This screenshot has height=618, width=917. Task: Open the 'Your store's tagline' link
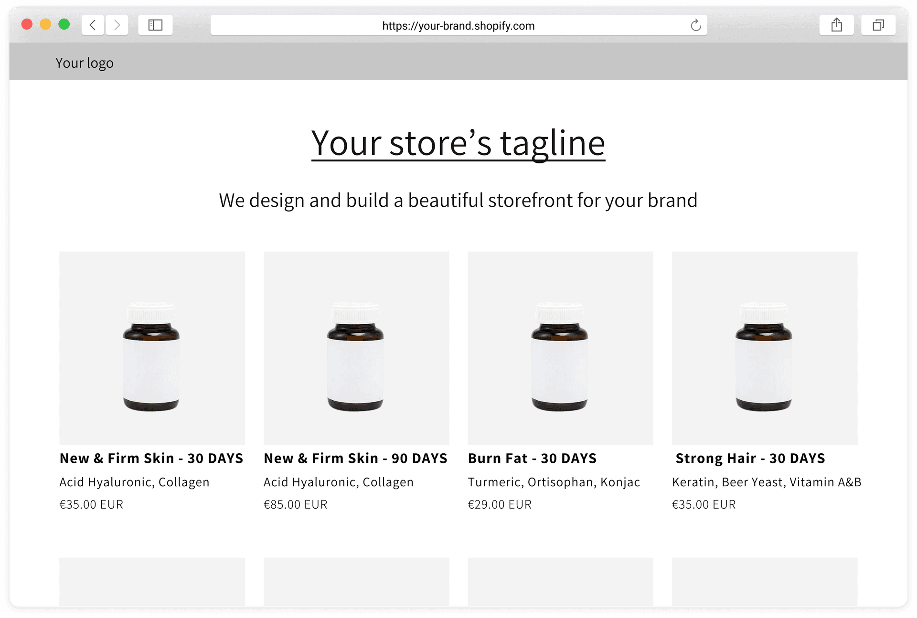tap(458, 143)
